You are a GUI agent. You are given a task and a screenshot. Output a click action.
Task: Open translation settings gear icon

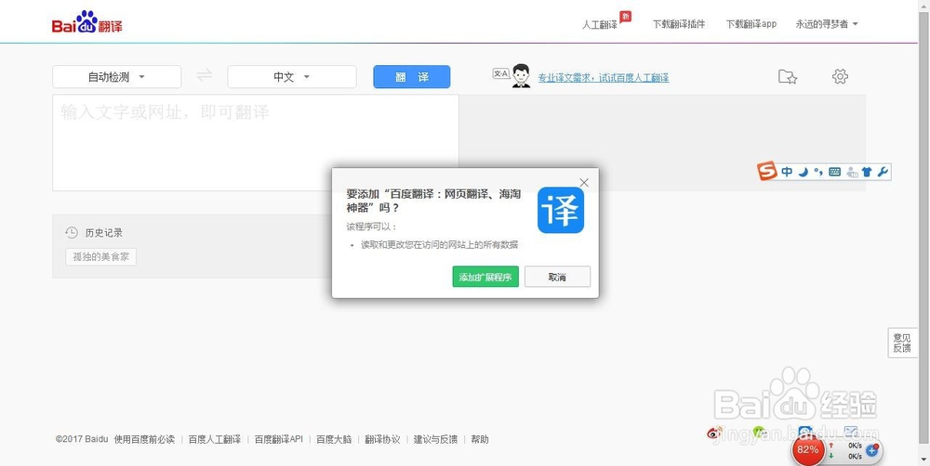click(x=840, y=76)
